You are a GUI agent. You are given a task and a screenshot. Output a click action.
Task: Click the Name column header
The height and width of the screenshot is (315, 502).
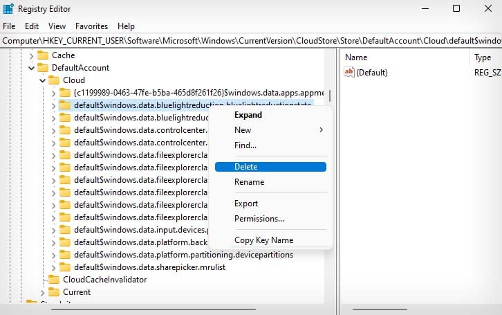356,57
